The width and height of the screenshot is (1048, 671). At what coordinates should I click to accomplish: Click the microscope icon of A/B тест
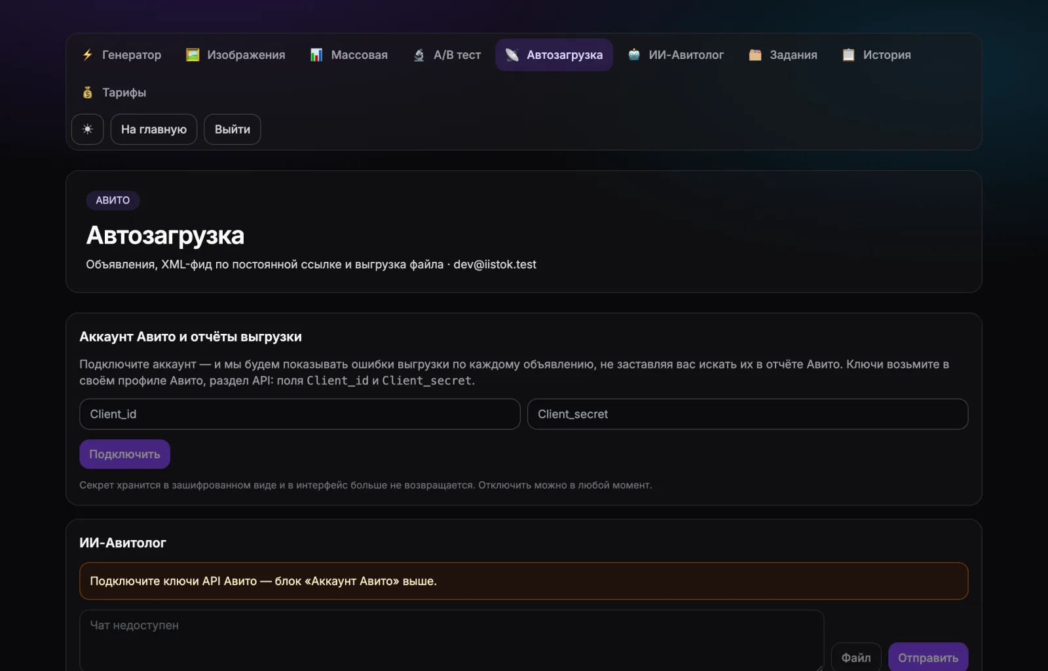click(419, 55)
